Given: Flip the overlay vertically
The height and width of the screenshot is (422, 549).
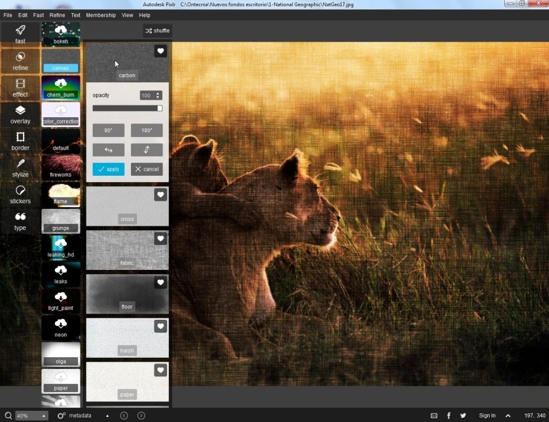Looking at the screenshot, I should [146, 150].
